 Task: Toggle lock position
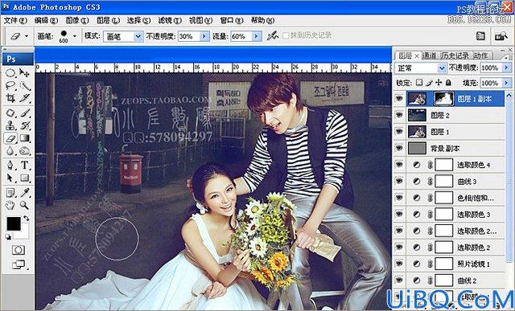pos(439,83)
